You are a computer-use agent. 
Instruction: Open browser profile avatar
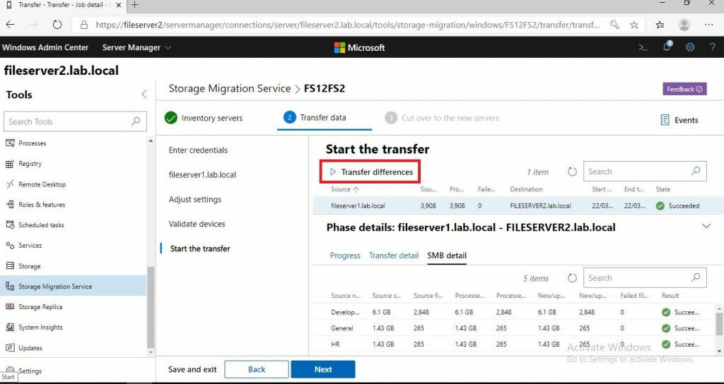point(684,25)
